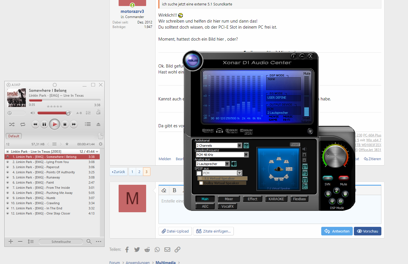Stop playback in AIMP

tap(65, 124)
